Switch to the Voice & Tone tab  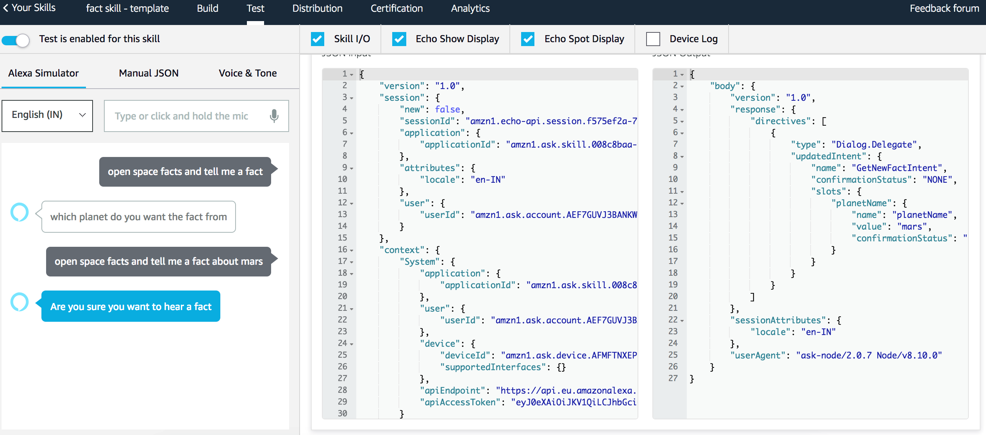247,73
